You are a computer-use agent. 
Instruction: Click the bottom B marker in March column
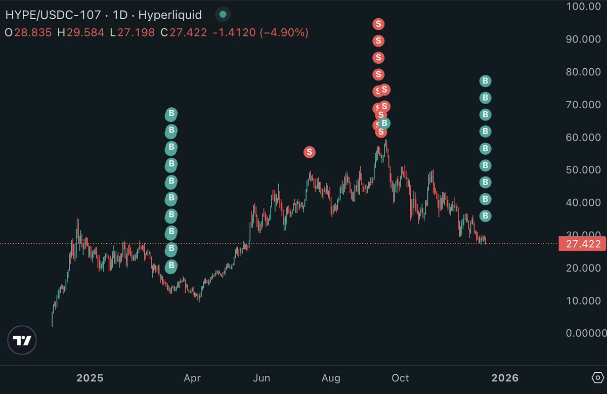171,266
